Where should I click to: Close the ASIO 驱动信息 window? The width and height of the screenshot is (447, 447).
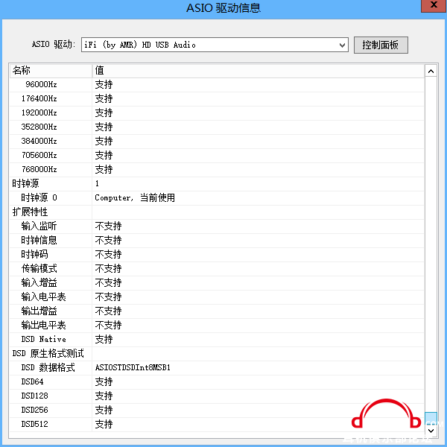click(x=434, y=5)
